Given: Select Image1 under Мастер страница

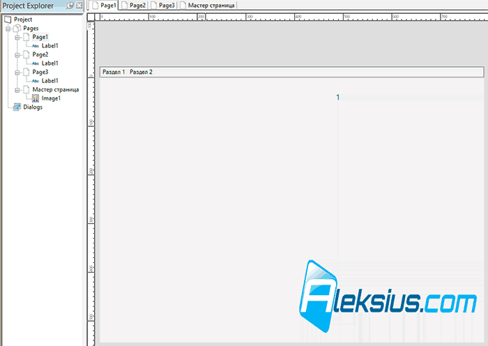Looking at the screenshot, I should (x=51, y=98).
